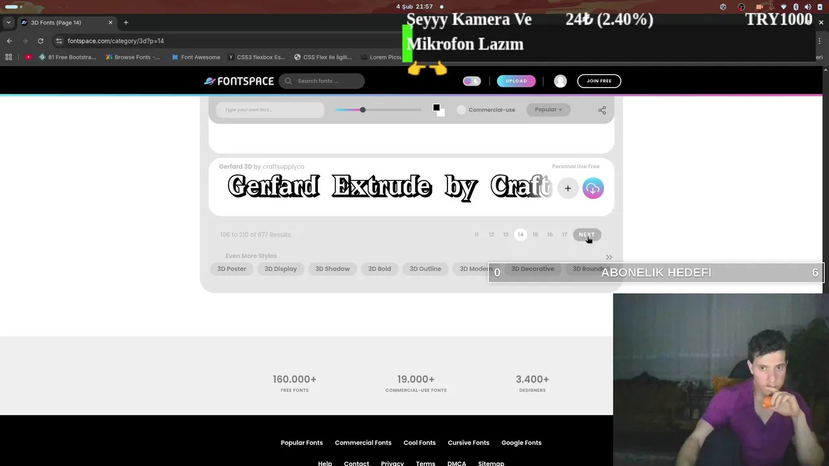Click the share icon in filter bar
Screen dimensions: 829x466
coord(602,110)
